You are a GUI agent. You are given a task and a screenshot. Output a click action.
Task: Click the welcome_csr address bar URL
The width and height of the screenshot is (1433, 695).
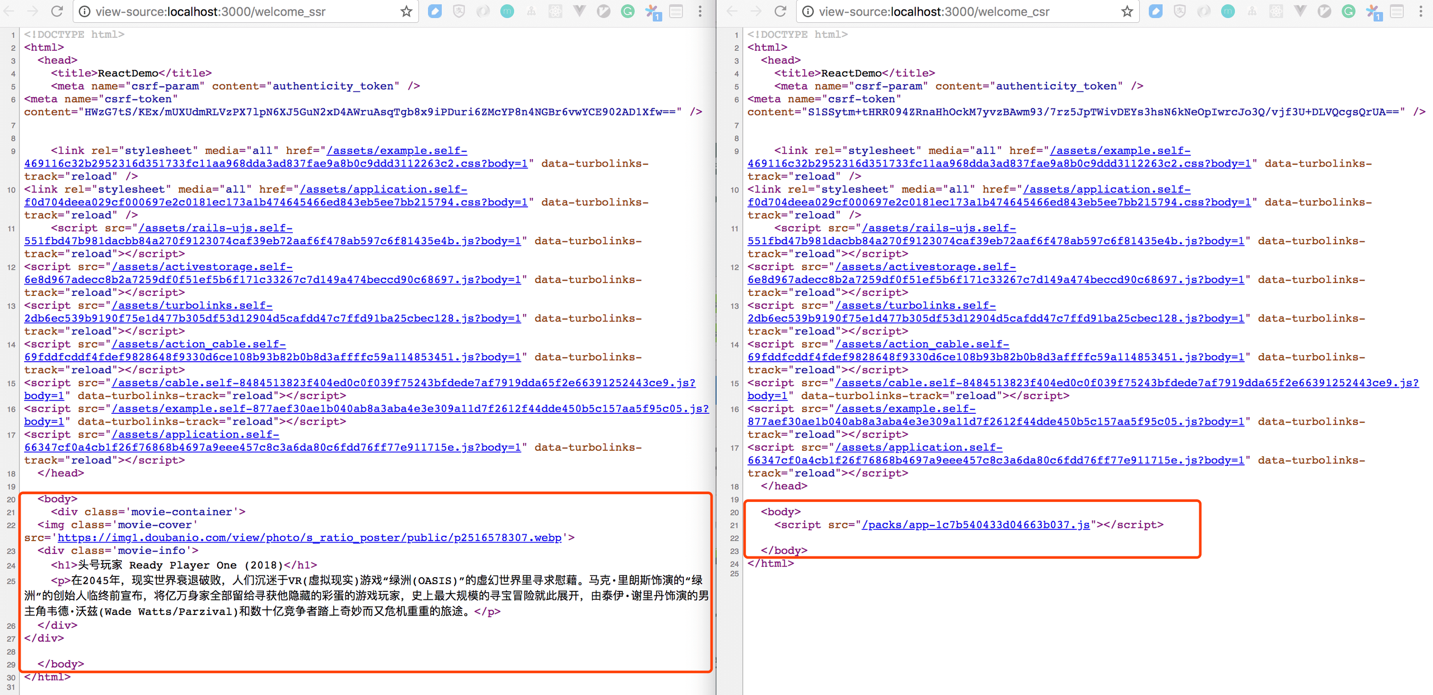tap(934, 11)
